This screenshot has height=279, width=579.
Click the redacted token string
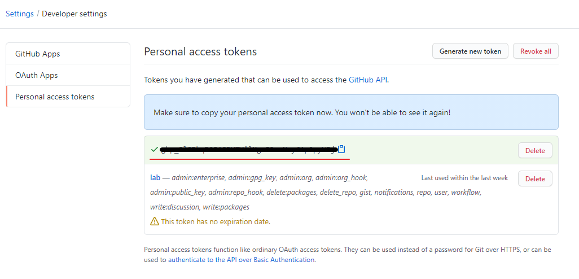click(248, 150)
